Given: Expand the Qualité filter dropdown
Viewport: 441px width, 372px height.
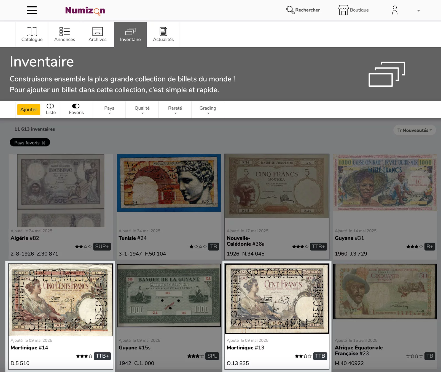Looking at the screenshot, I should pos(142,110).
